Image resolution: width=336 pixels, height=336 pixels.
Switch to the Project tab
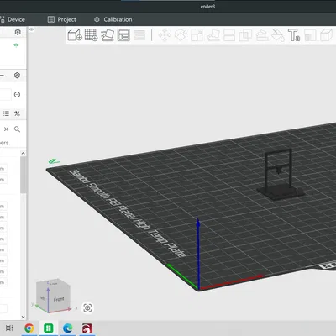click(x=62, y=19)
